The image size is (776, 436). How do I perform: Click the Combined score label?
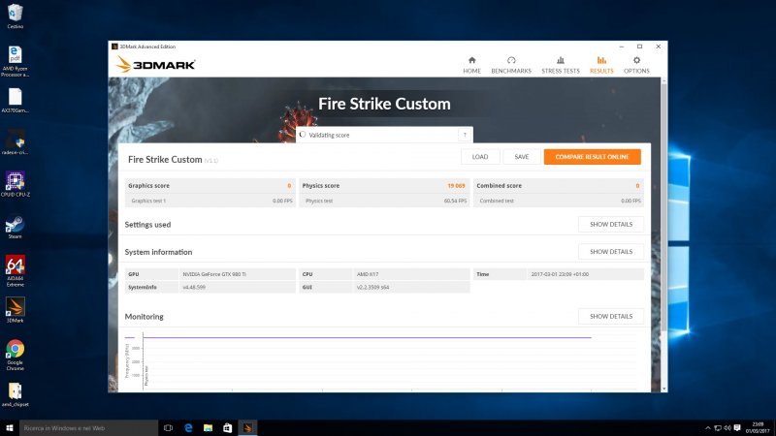pos(499,186)
